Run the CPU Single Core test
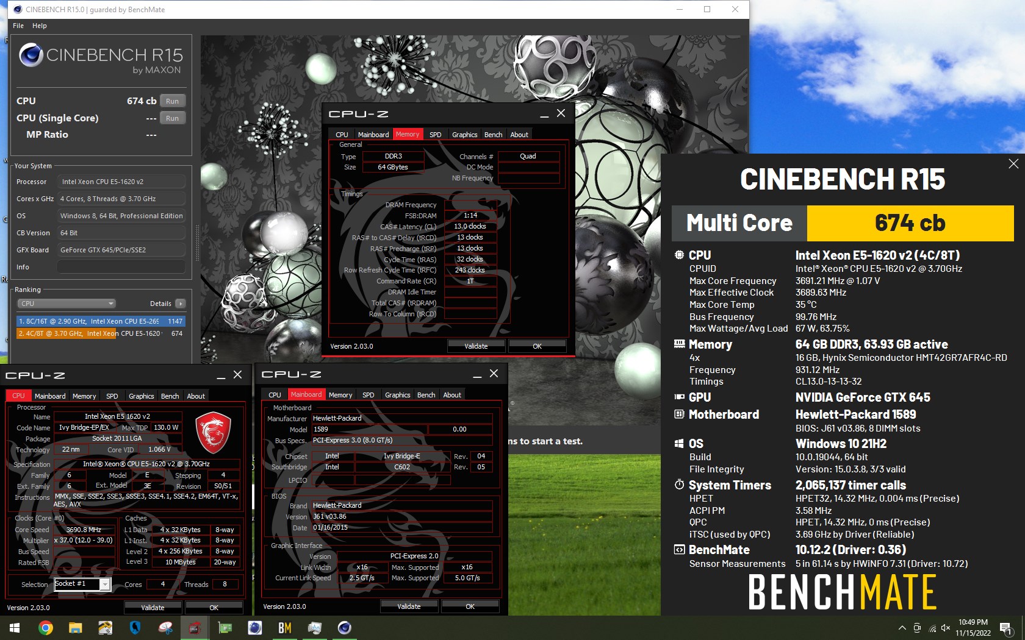 click(173, 118)
